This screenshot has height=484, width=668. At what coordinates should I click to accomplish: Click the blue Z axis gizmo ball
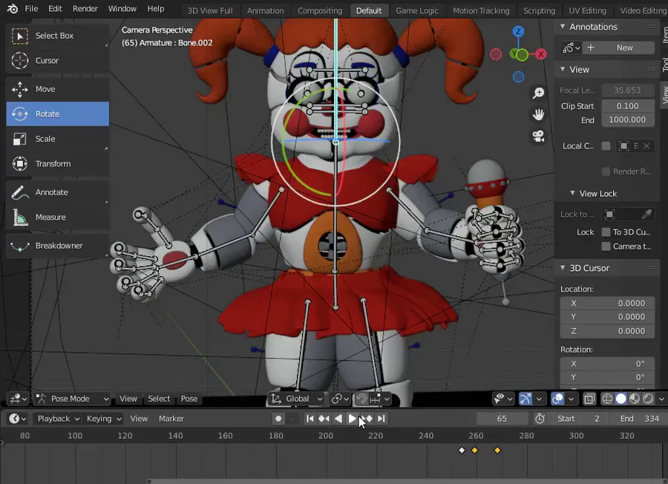(518, 31)
